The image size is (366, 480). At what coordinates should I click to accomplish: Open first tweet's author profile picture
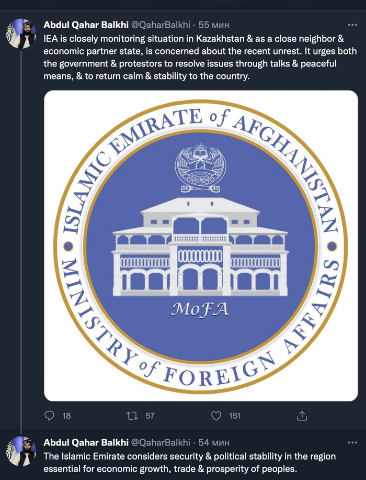coord(21,34)
